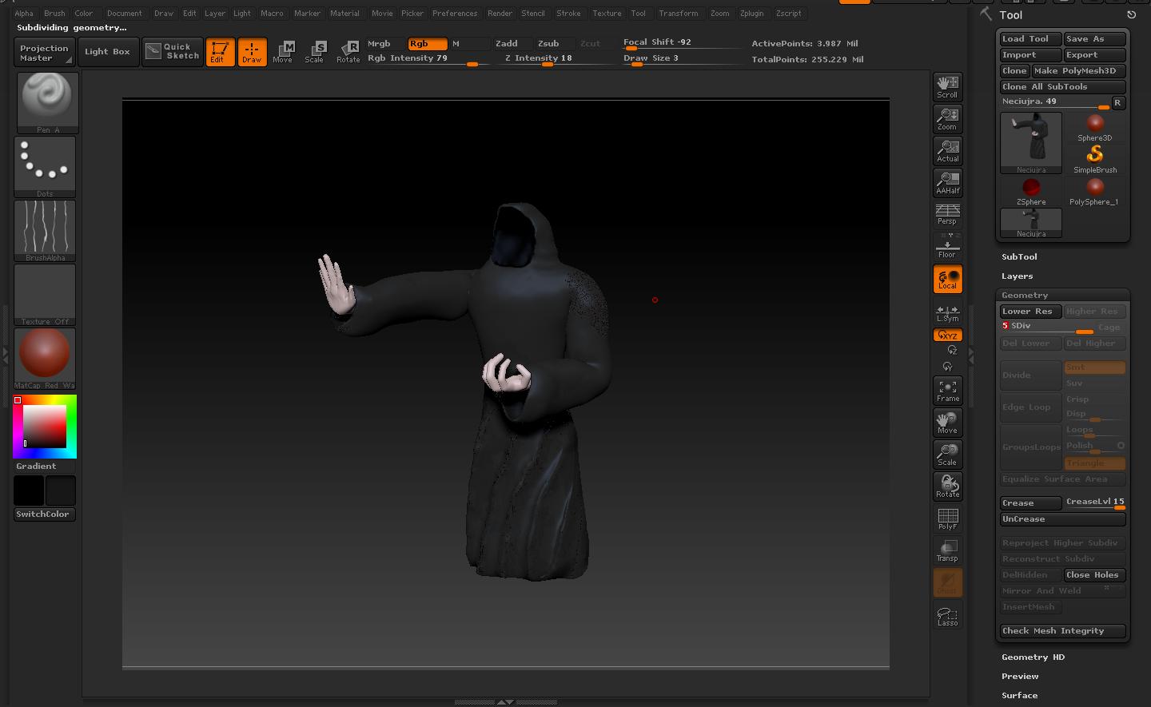The height and width of the screenshot is (707, 1151).
Task: Pick a color from the gradient swatch
Action: tap(44, 426)
